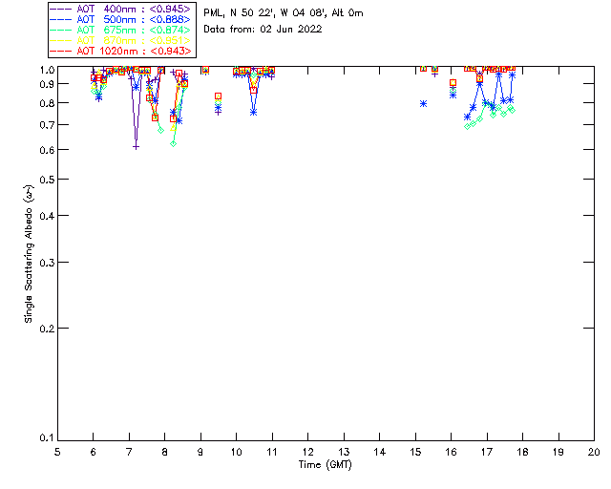
Task: Click the lowest purple plus marker near 0.6
Action: [137, 146]
